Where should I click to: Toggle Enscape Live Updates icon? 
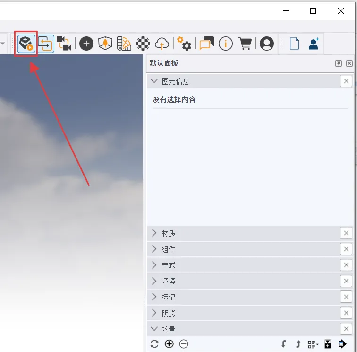(45, 44)
